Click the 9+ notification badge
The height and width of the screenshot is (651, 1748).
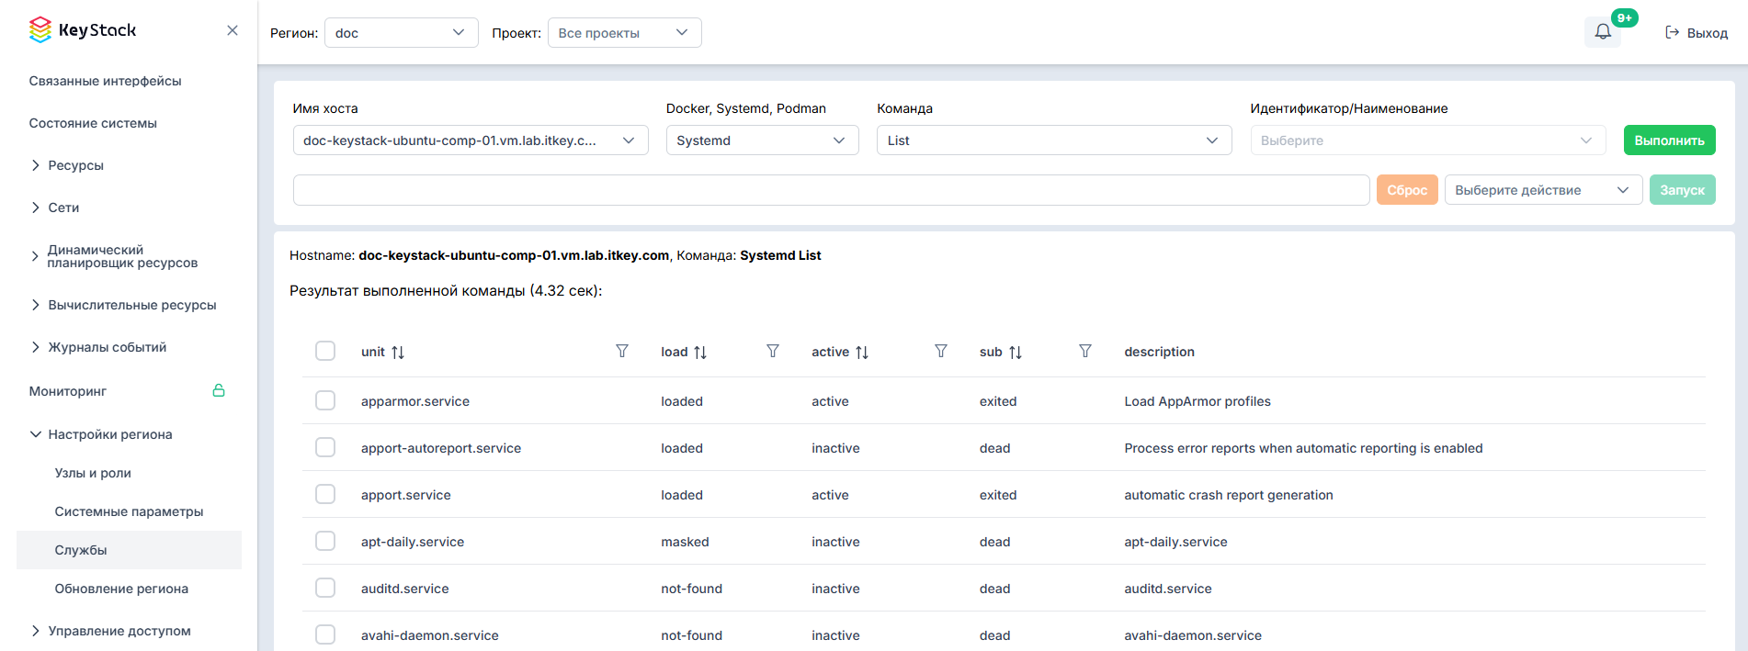(x=1624, y=17)
